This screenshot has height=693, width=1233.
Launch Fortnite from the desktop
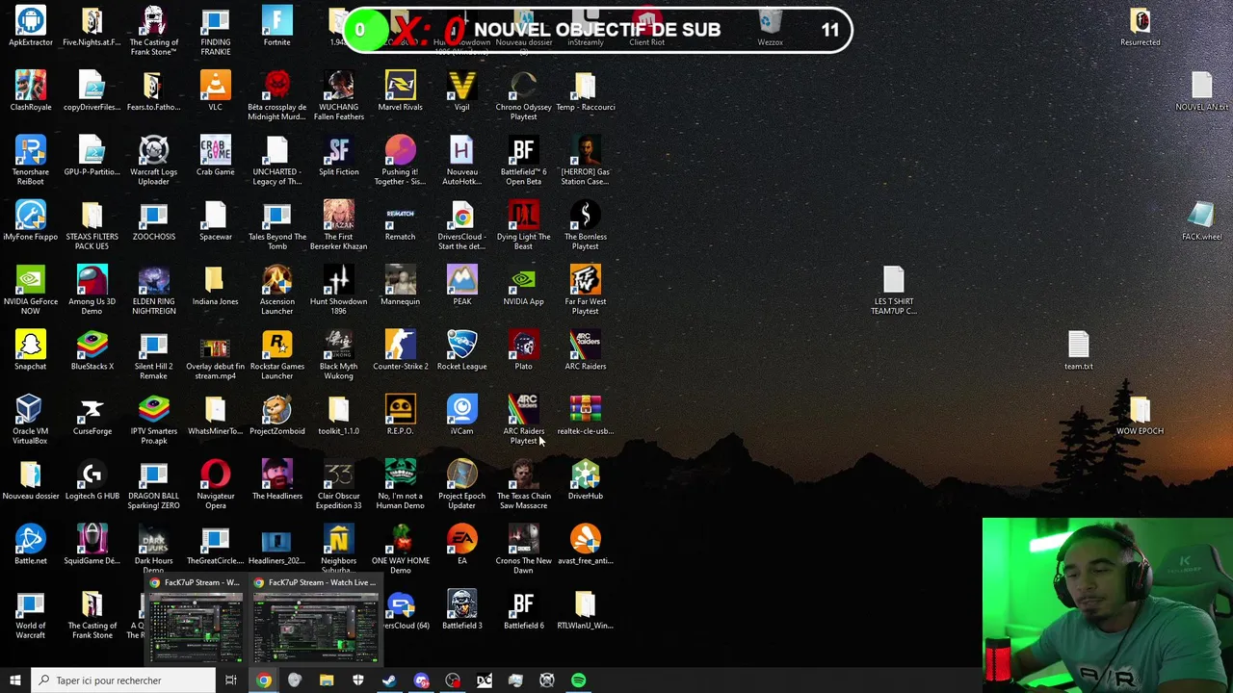click(x=277, y=27)
